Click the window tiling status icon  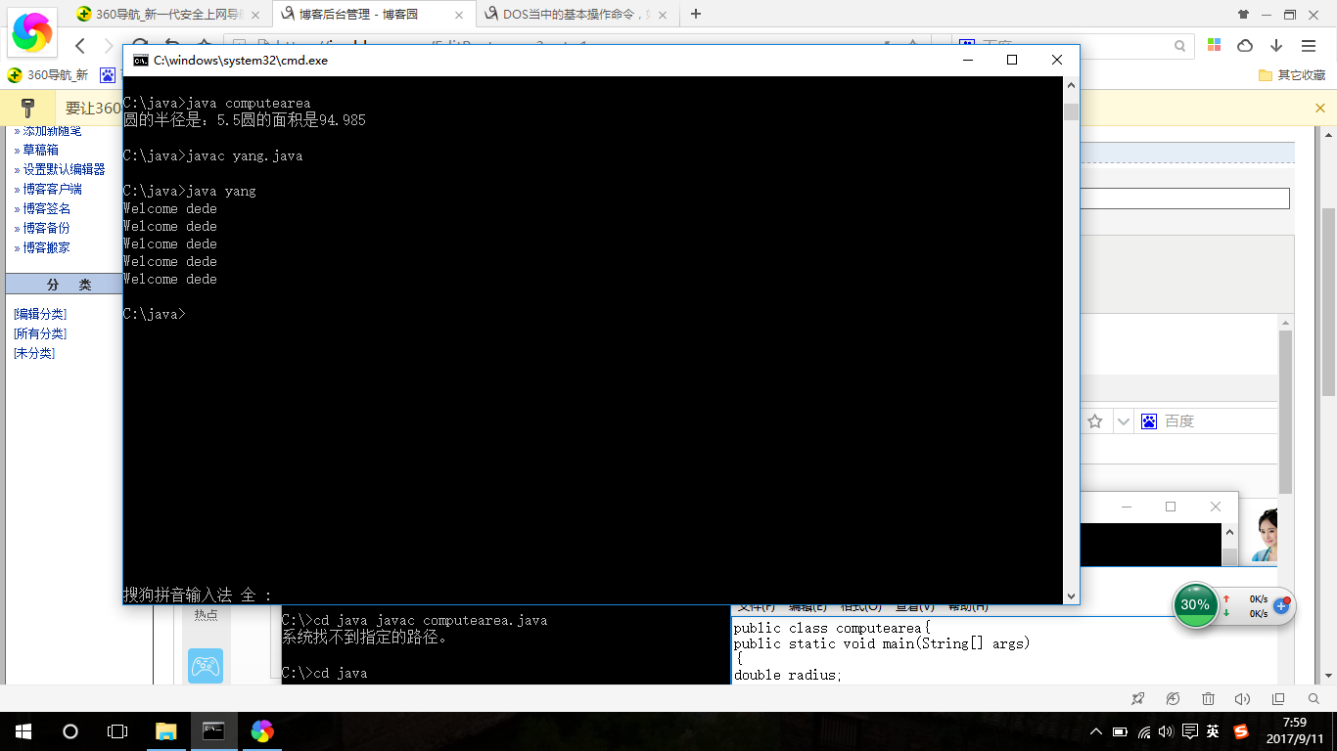1277,699
